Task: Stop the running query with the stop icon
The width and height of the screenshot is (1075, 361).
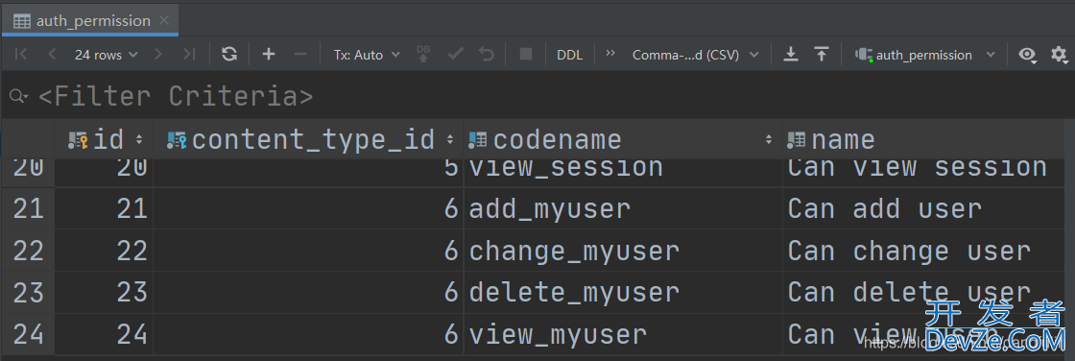Action: 526,54
